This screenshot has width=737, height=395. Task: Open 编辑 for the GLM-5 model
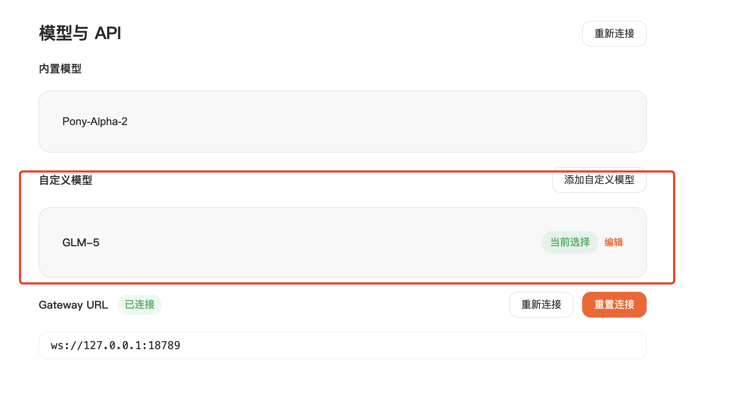pos(614,242)
